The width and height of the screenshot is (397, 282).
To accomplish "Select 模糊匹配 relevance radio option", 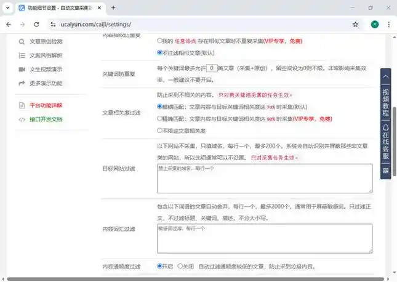I will (159, 107).
